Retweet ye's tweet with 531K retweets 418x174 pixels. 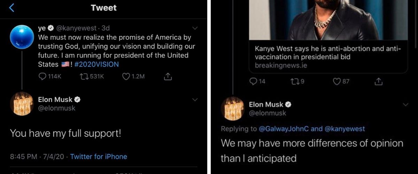point(84,77)
